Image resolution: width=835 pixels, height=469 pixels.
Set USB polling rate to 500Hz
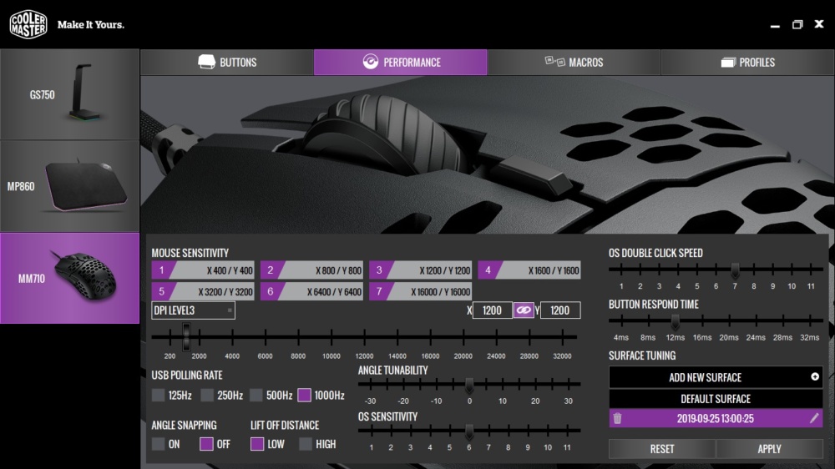point(256,395)
